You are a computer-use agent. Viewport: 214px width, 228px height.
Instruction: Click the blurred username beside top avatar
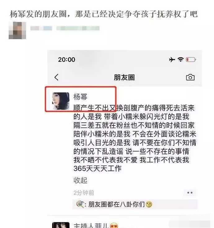[65, 28]
